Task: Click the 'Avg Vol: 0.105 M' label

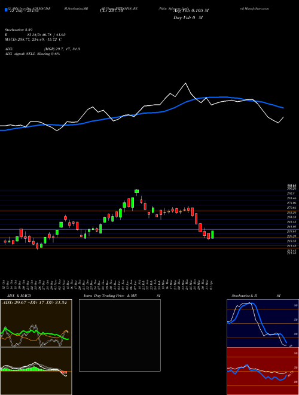Action: tap(191, 11)
